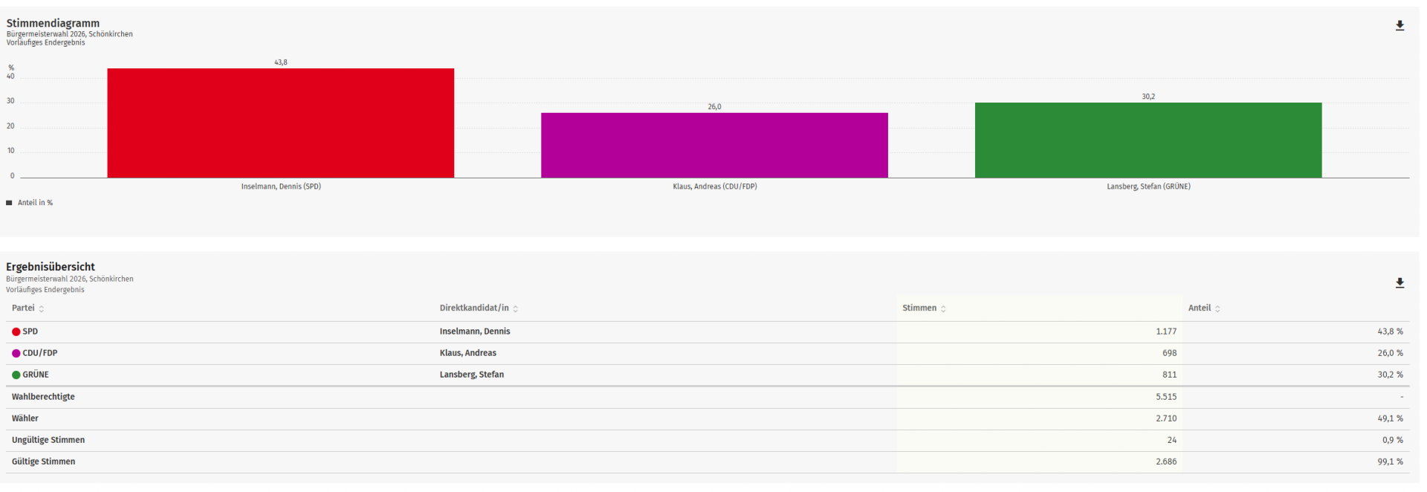Click the Anteil column header
The image size is (1427, 492).
[1200, 308]
